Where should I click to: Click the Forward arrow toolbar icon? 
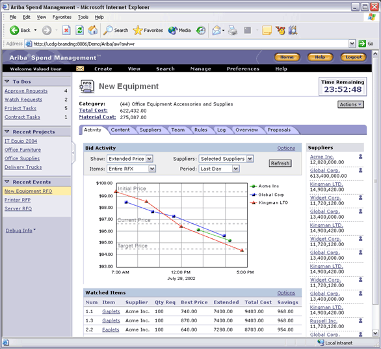47,31
